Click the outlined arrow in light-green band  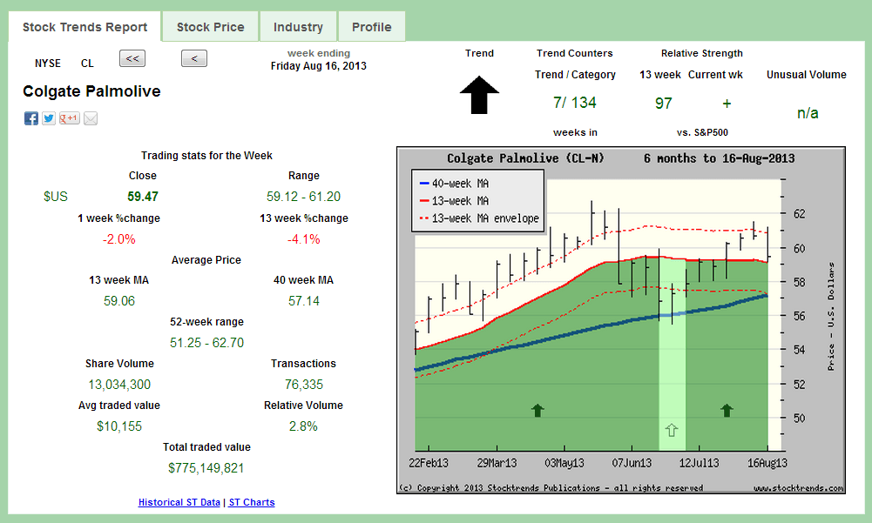pyautogui.click(x=672, y=430)
